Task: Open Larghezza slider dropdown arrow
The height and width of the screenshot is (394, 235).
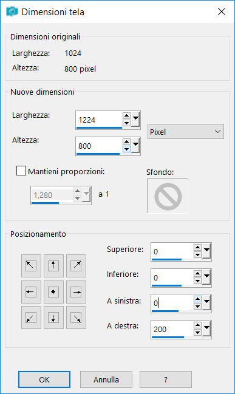Action: point(135,120)
